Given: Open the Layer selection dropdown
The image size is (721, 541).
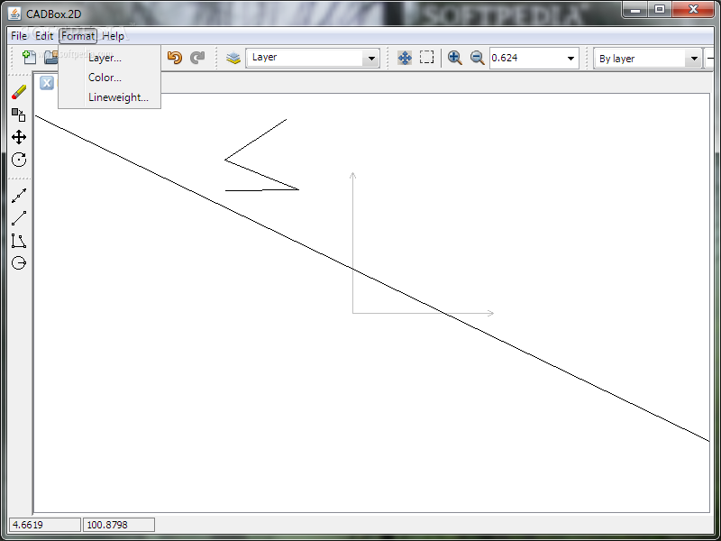Looking at the screenshot, I should point(313,59).
